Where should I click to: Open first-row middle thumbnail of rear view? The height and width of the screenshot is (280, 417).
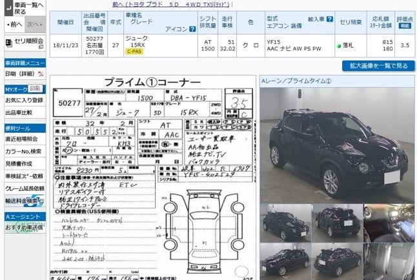pyautogui.click(x=338, y=223)
